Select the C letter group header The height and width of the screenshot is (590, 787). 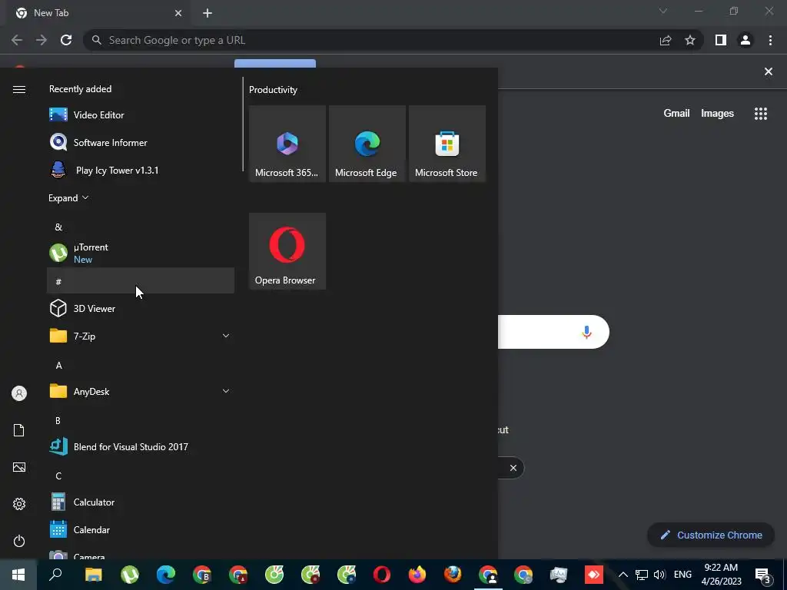[x=141, y=476]
